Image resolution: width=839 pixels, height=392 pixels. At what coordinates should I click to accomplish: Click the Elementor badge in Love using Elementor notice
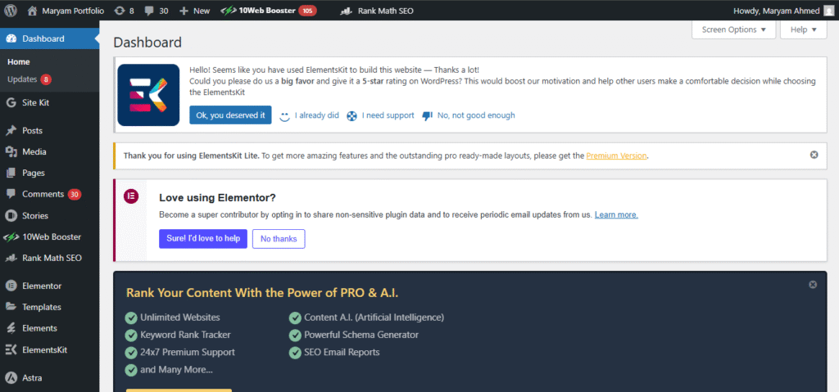pos(131,196)
